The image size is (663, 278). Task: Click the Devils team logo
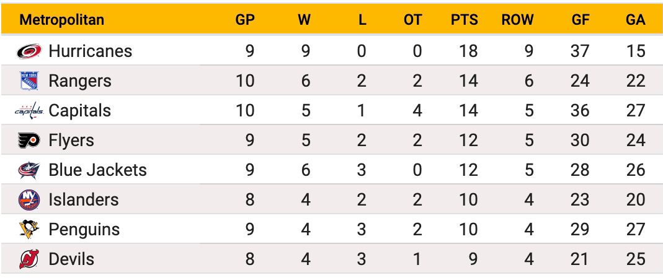click(29, 259)
